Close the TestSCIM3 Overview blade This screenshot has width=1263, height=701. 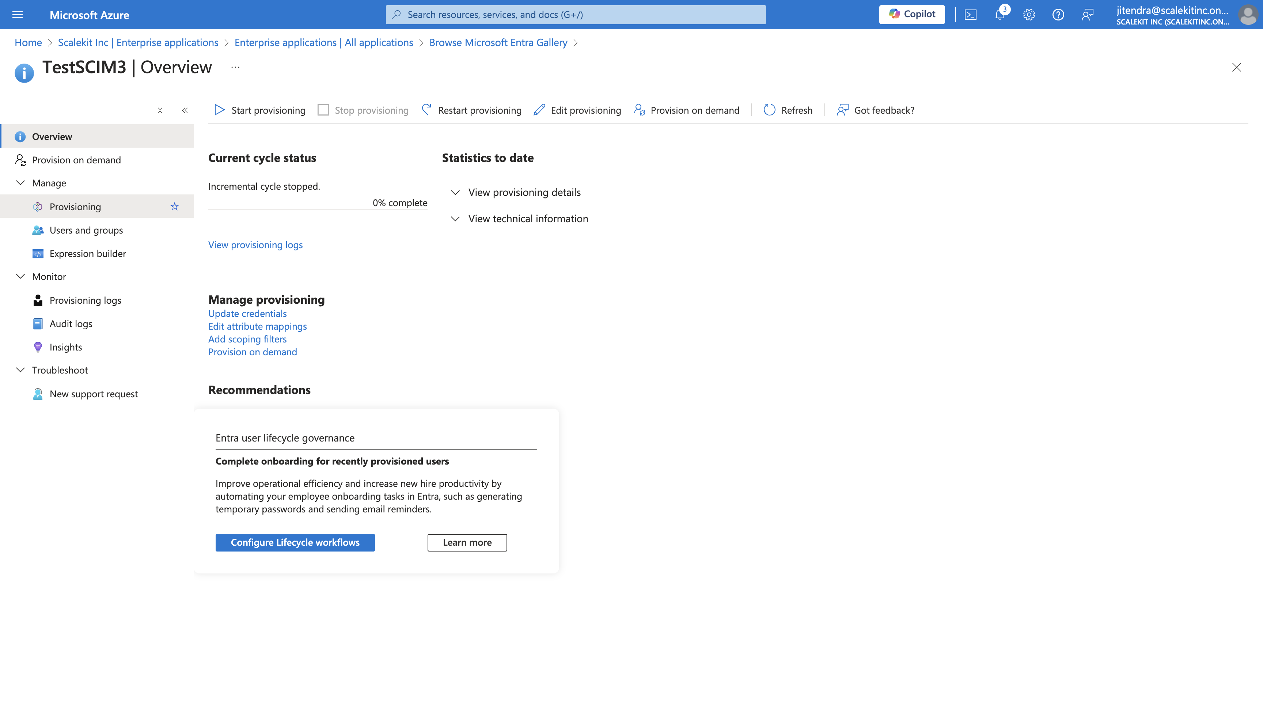tap(1237, 67)
